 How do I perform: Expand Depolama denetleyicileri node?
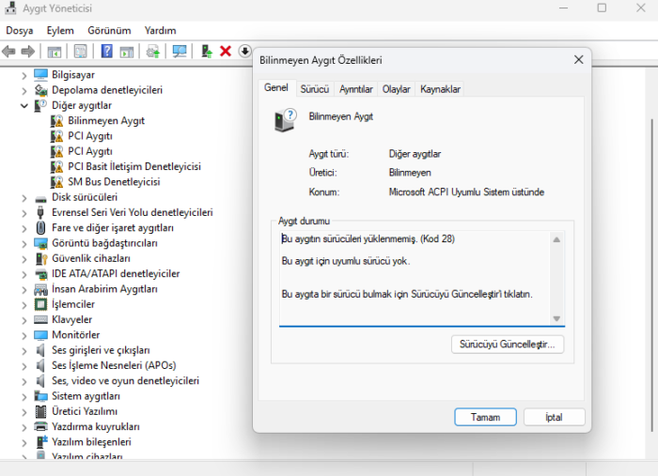point(23,90)
